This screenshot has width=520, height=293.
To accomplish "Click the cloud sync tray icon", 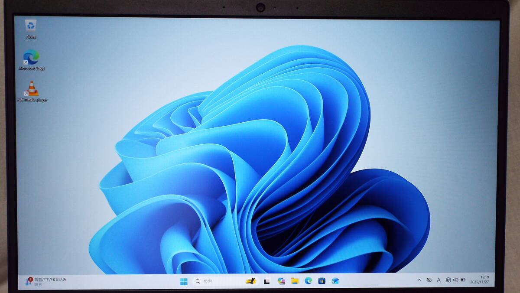I will [429, 280].
